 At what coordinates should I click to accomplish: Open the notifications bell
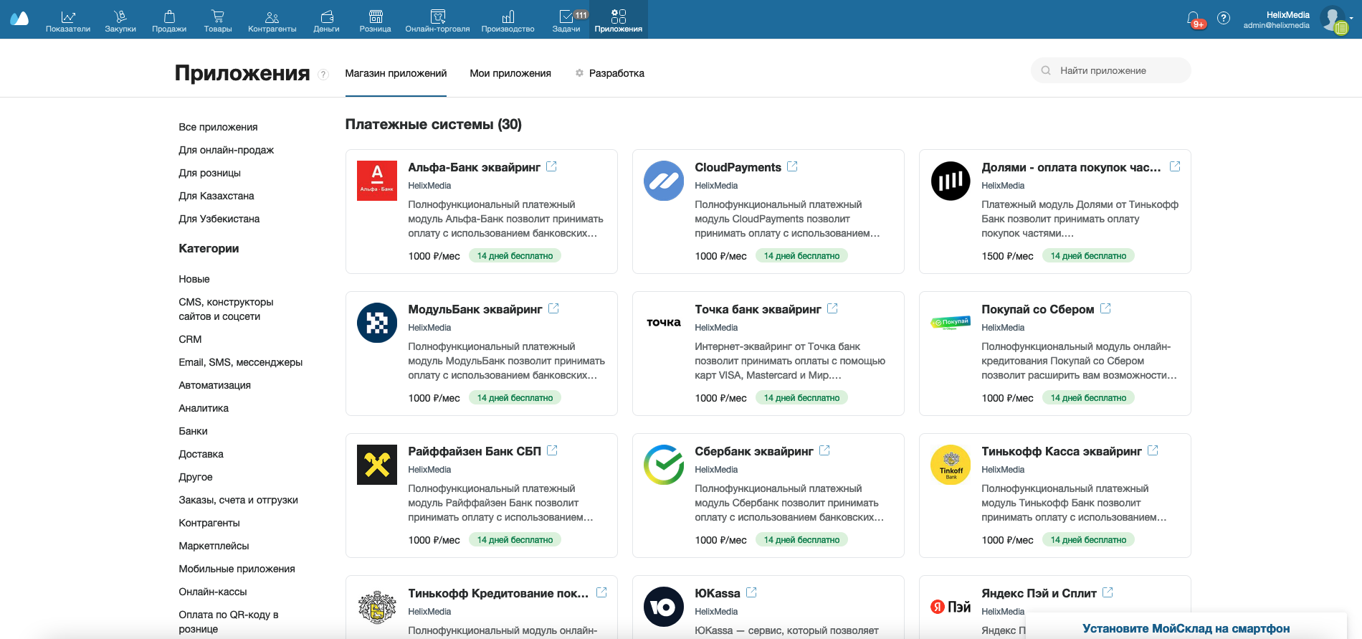coord(1194,19)
